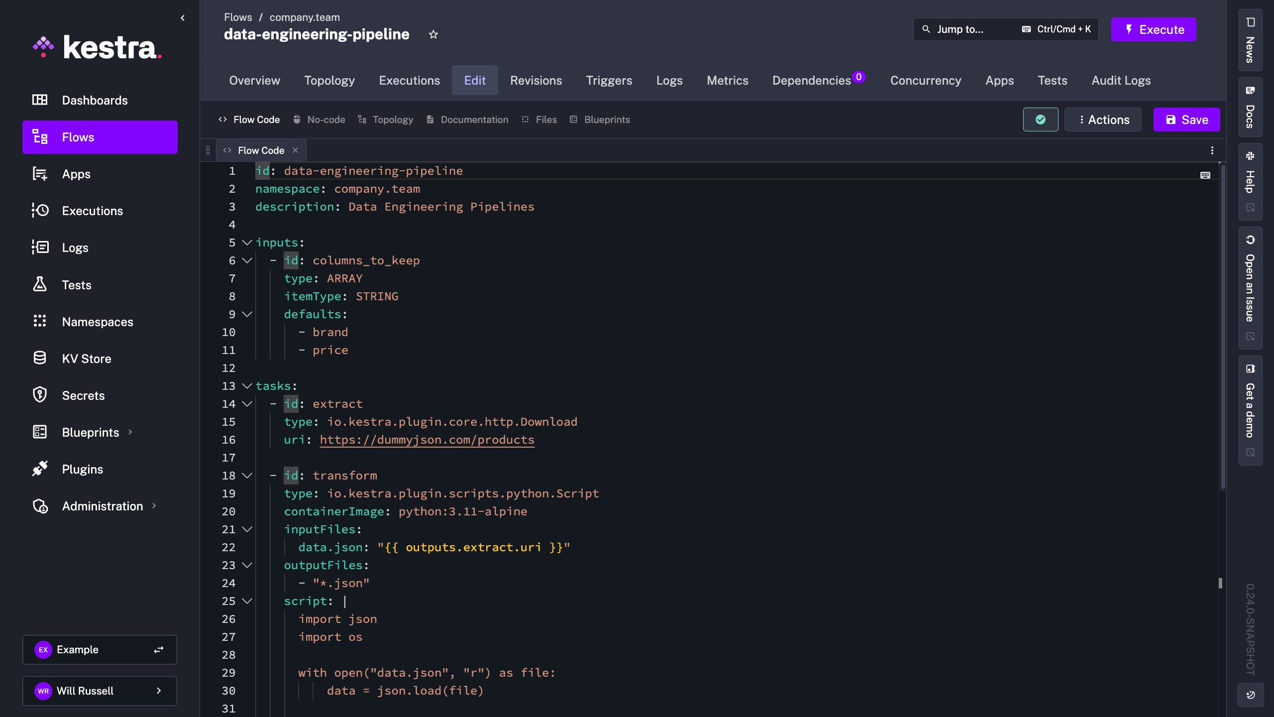This screenshot has height=717, width=1274.
Task: Open the Namespaces section
Action: 97,322
